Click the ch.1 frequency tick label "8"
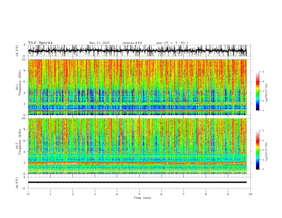 pyautogui.click(x=25, y=71)
